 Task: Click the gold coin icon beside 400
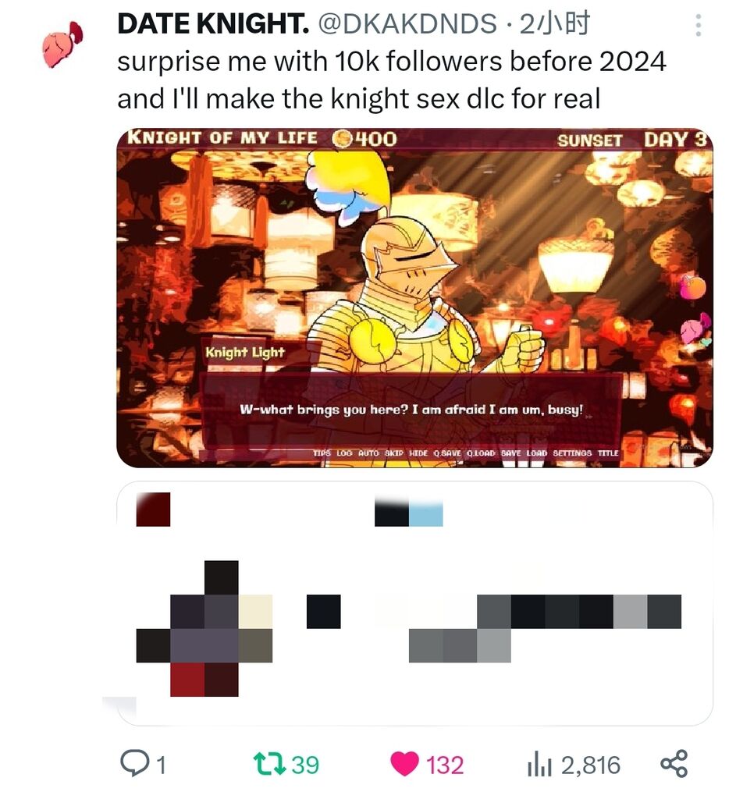click(x=342, y=138)
